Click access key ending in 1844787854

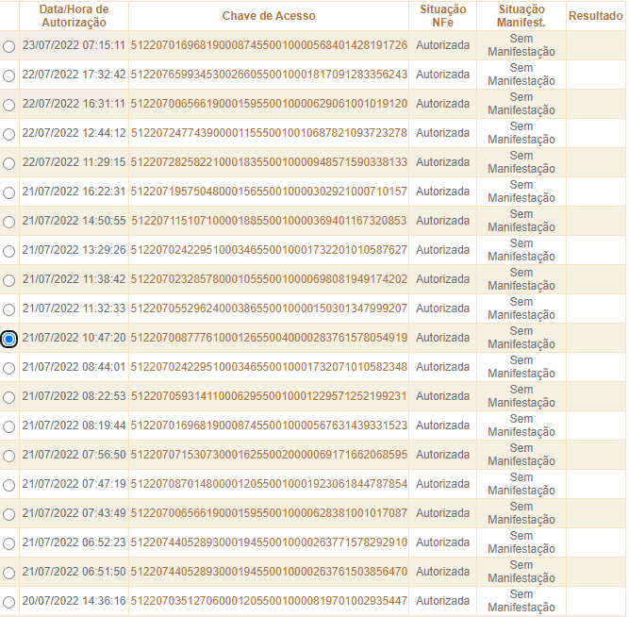269,484
